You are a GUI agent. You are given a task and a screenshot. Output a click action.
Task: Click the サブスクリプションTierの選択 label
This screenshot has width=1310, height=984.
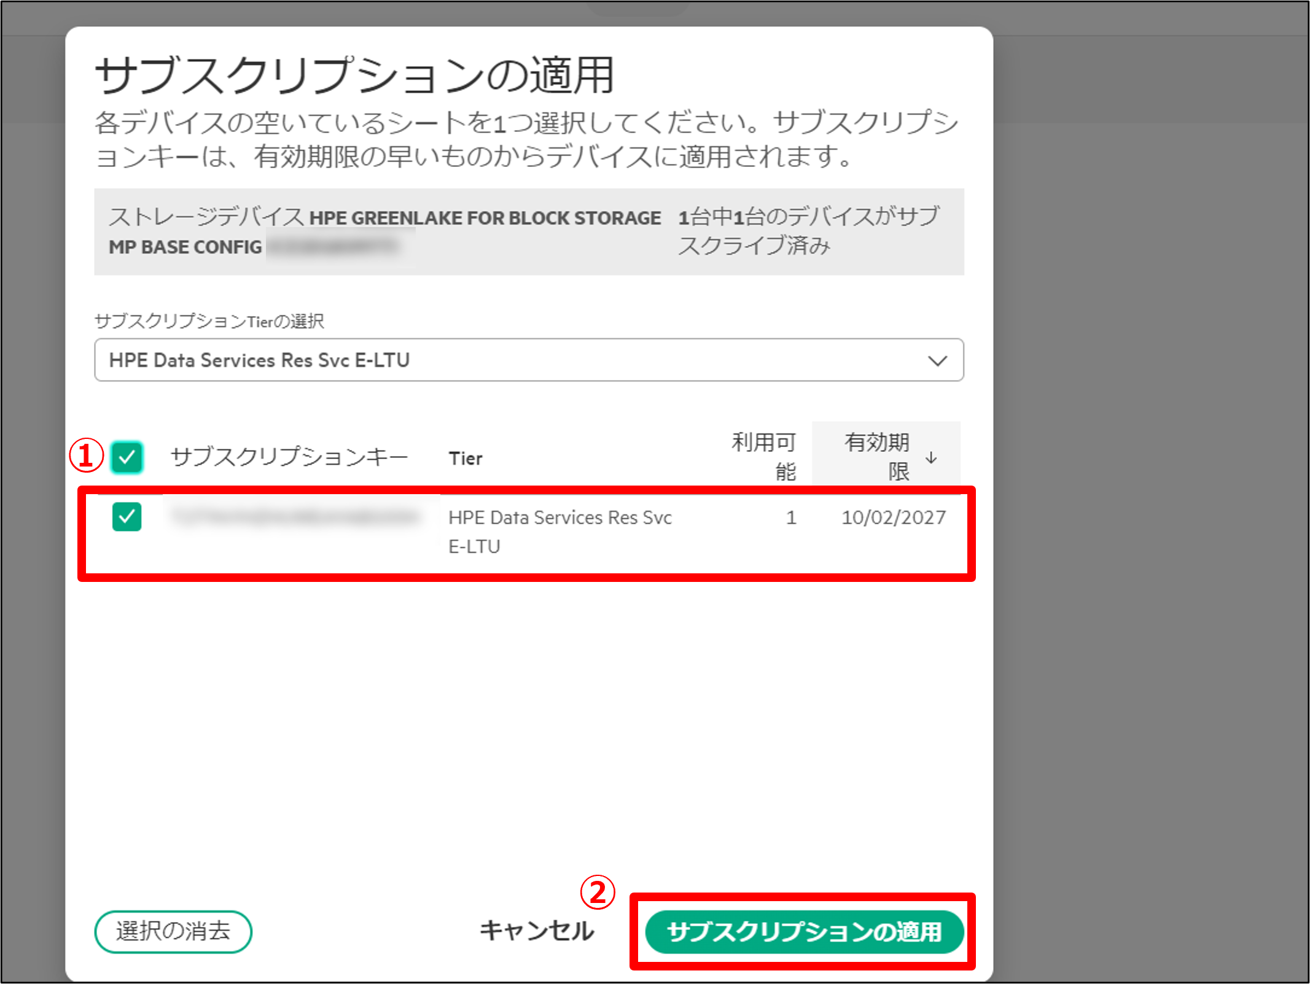(209, 321)
